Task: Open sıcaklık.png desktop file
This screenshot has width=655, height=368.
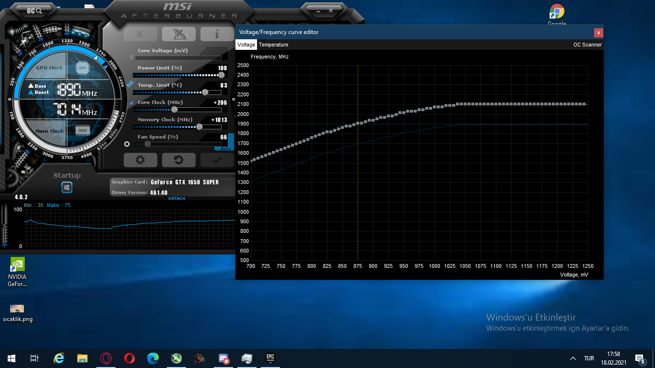Action: pos(17,312)
